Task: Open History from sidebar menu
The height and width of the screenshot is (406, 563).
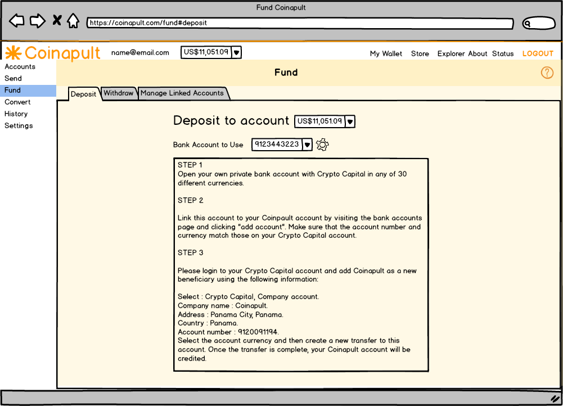Action: tap(16, 114)
